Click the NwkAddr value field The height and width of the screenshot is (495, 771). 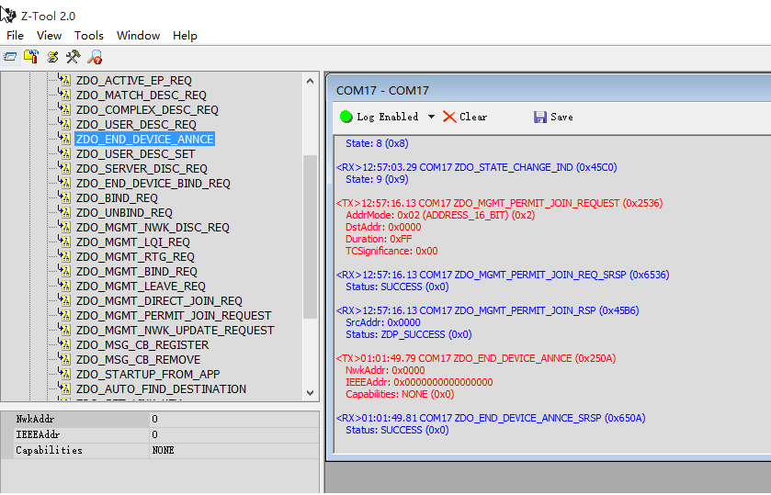tap(234, 420)
